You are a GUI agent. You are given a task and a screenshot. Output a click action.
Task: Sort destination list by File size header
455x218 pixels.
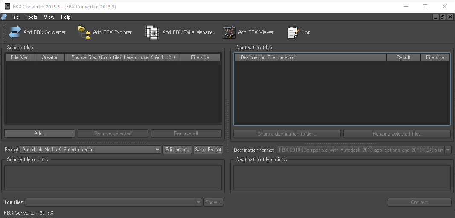point(435,57)
